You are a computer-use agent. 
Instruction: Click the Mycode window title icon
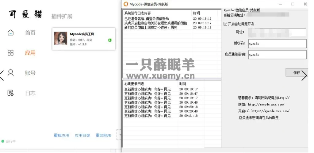pos(126,4)
